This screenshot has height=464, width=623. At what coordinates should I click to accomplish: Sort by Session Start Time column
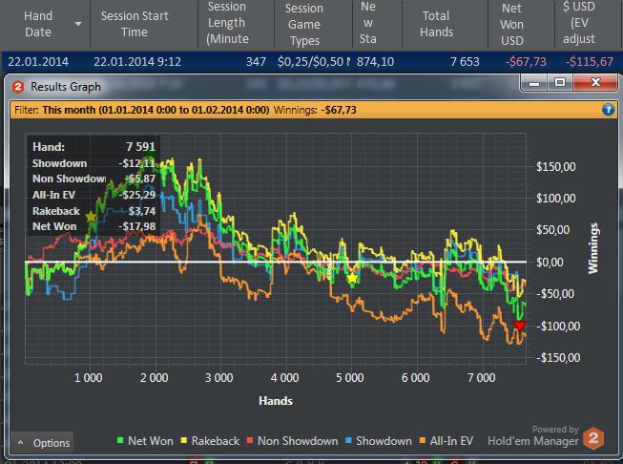pyautogui.click(x=135, y=24)
